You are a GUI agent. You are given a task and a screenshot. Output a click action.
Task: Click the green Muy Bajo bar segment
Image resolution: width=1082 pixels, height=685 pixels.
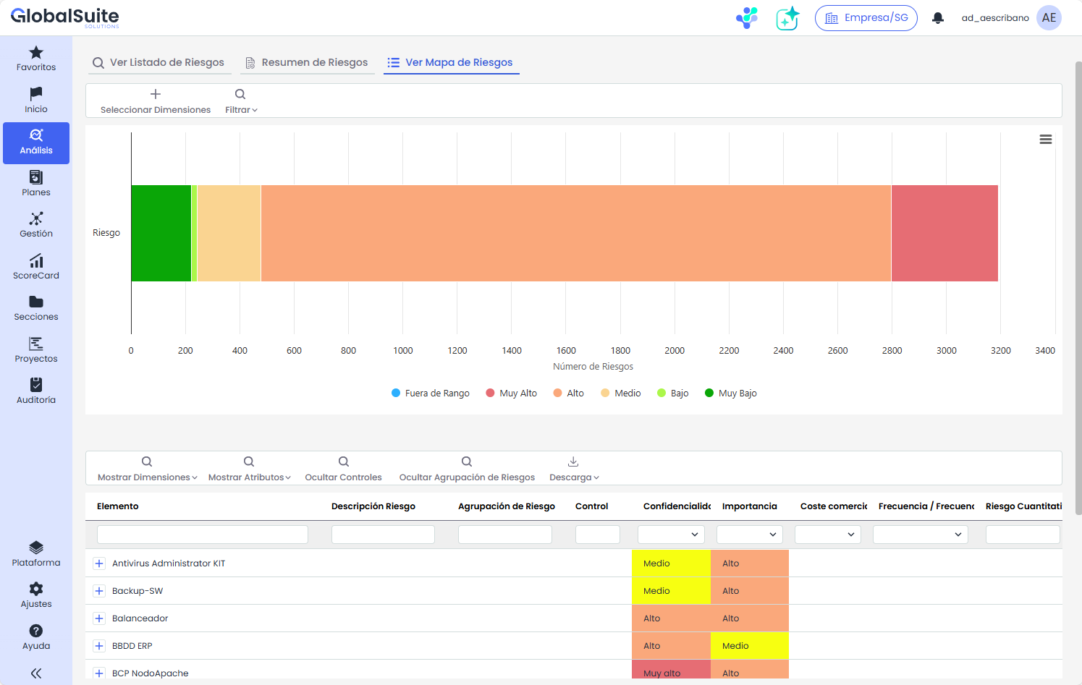[161, 233]
